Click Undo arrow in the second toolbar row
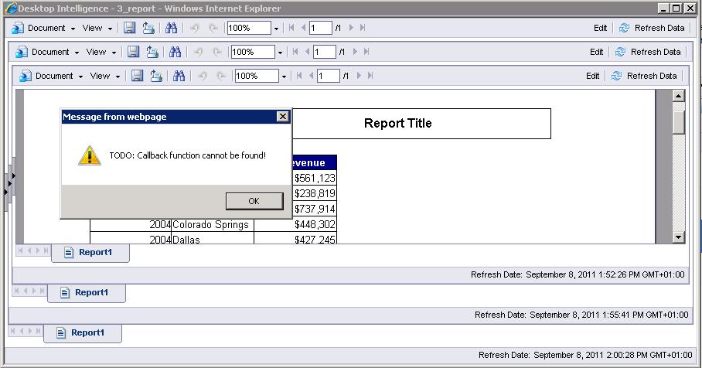702x368 pixels. pyautogui.click(x=199, y=52)
